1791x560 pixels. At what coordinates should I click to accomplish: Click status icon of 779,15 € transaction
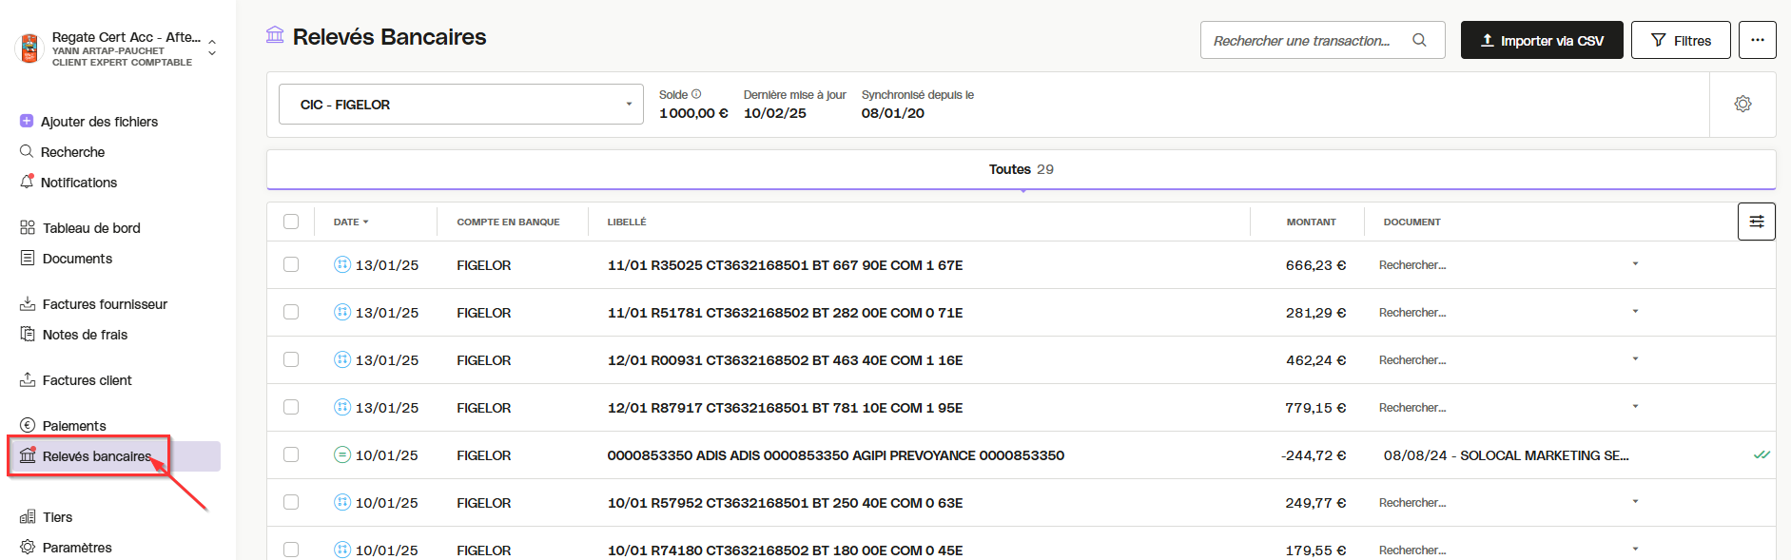[342, 407]
